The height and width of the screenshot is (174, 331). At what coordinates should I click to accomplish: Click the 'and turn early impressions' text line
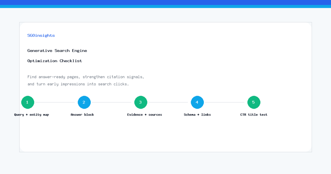(78, 84)
